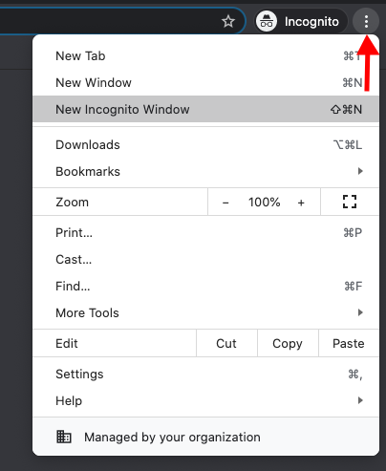This screenshot has height=471, width=386.
Task: Click the Incognito spy avatar icon
Action: click(267, 21)
